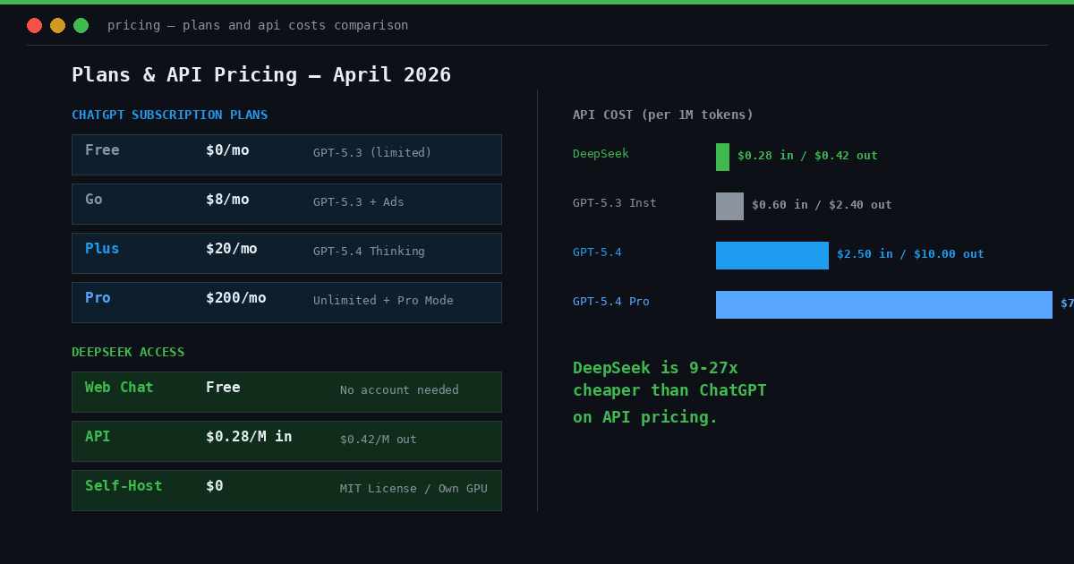Viewport: 1074px width, 564px height.
Task: Click the yellow window control icon
Action: pos(57,25)
